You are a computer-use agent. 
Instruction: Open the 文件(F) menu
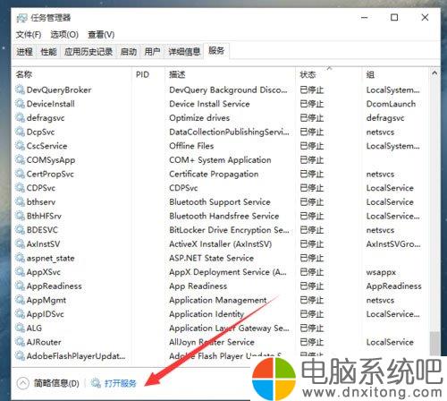[x=29, y=35]
